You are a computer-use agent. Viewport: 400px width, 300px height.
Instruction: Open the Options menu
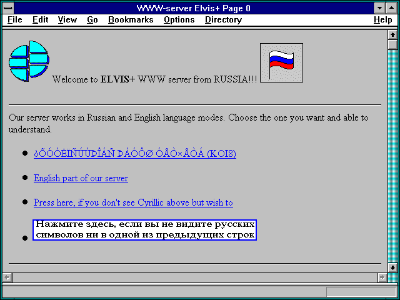pyautogui.click(x=179, y=20)
